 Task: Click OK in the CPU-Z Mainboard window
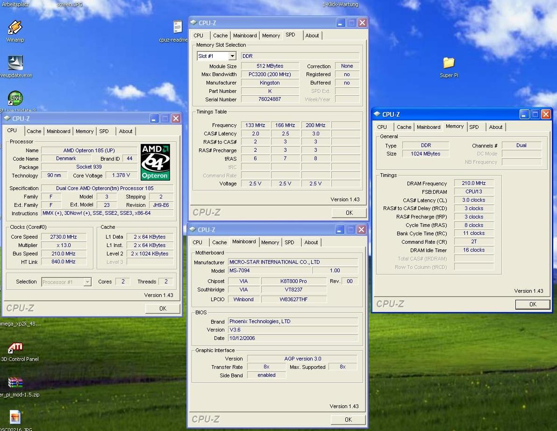point(349,420)
